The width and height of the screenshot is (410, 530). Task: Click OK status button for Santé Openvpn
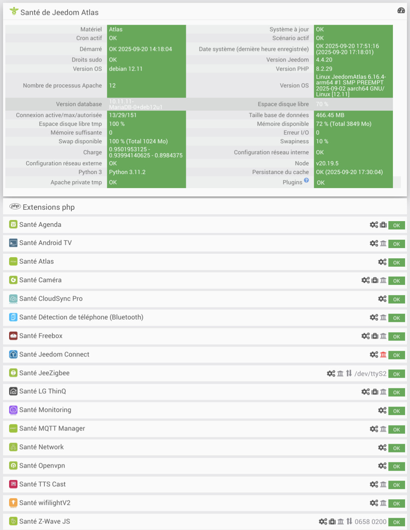click(x=396, y=467)
